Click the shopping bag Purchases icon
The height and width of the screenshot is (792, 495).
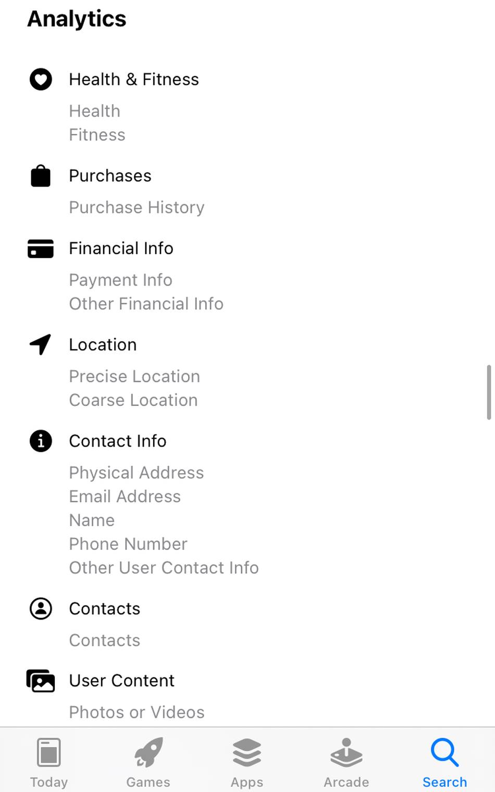coord(41,176)
